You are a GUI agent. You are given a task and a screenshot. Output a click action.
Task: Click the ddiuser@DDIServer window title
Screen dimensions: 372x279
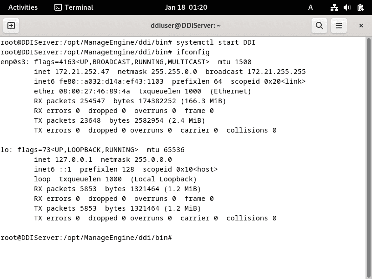186,26
